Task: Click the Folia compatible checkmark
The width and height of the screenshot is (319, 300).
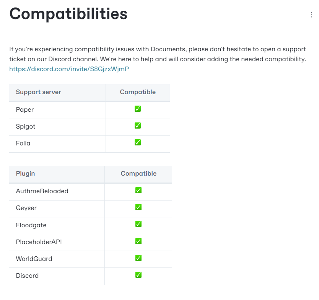Action: click(138, 142)
